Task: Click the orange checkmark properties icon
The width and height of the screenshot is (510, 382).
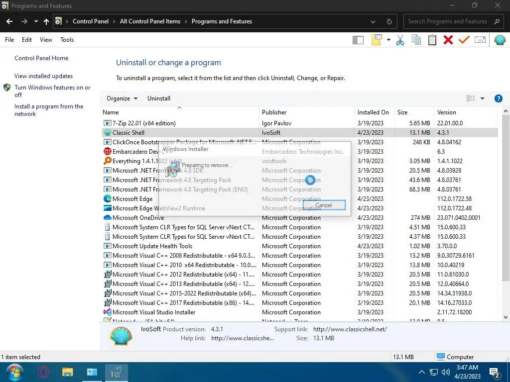Action: (x=464, y=40)
